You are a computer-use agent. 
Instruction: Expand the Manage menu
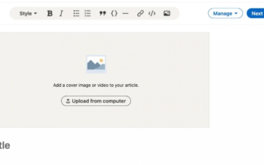[x=225, y=13]
